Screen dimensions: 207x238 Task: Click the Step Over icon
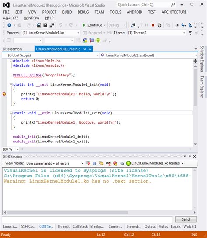coord(190,25)
